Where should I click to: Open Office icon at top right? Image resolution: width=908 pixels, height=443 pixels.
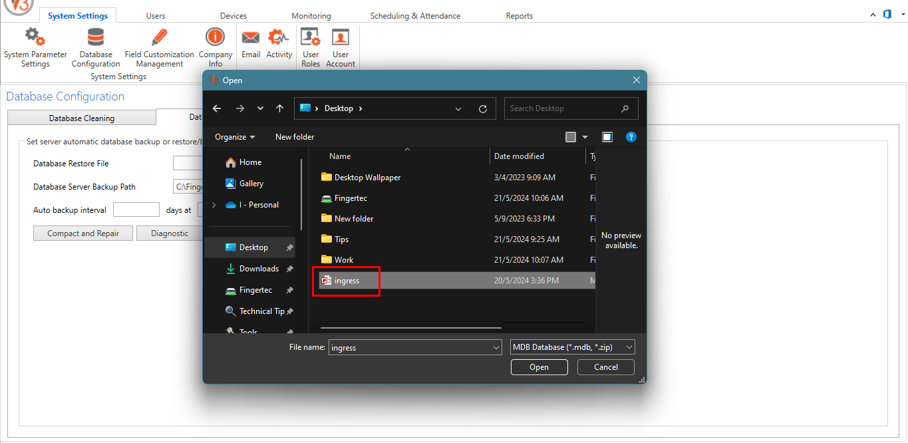click(887, 14)
